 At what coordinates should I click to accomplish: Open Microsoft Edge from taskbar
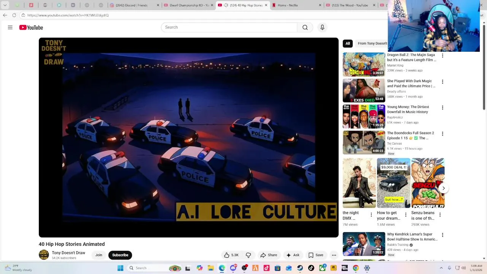point(222,268)
